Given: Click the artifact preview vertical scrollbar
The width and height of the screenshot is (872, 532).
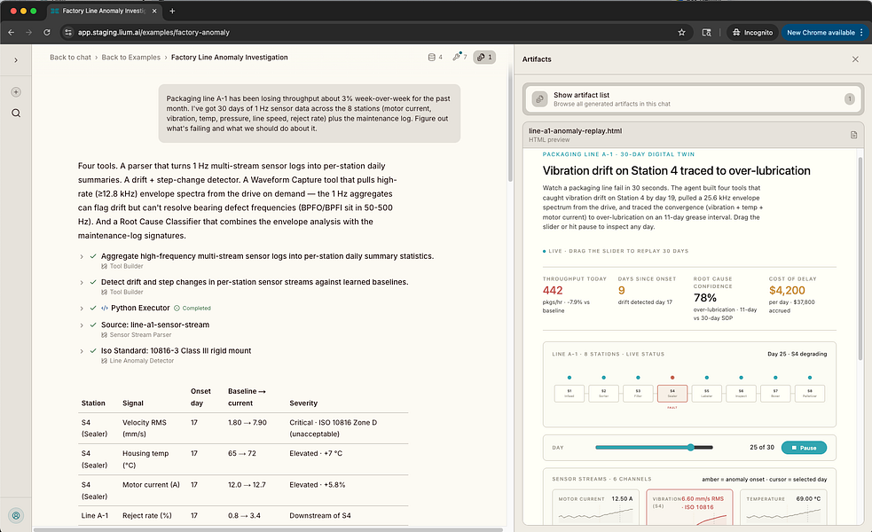Looking at the screenshot, I should coord(861,259).
